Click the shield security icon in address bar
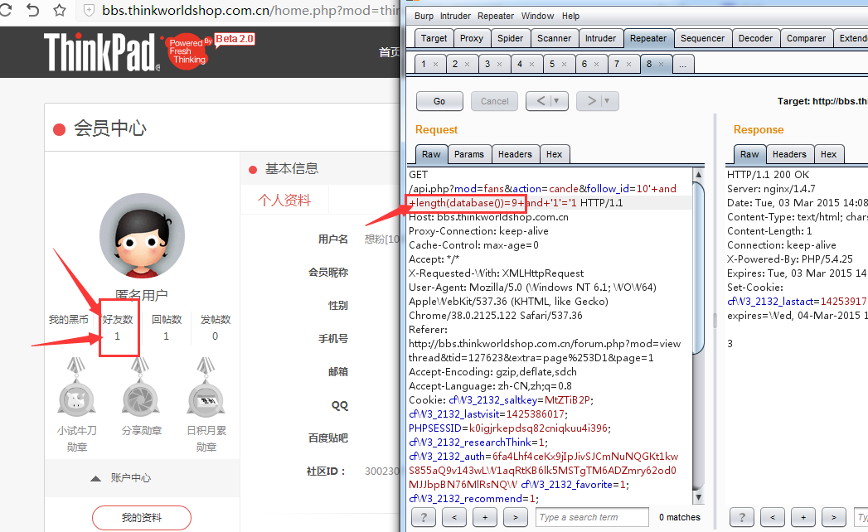This screenshot has width=868, height=532. click(x=90, y=10)
